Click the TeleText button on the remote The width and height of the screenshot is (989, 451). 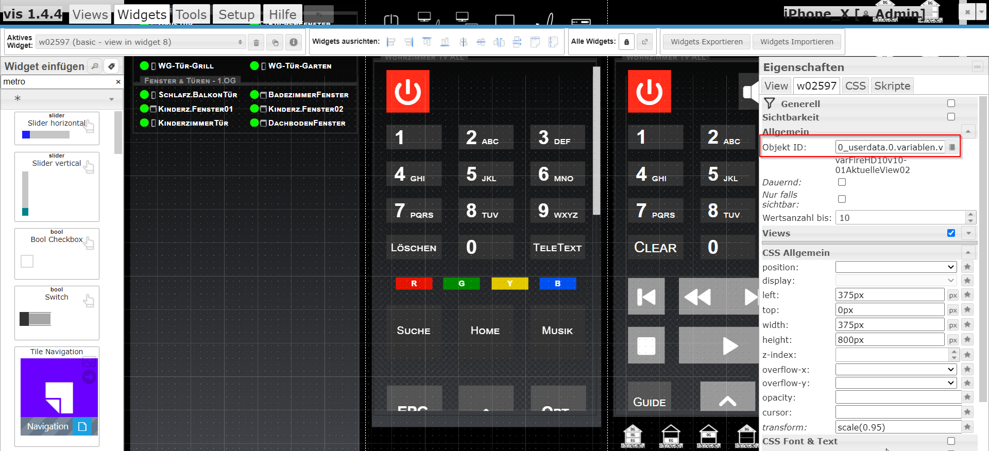click(x=557, y=248)
